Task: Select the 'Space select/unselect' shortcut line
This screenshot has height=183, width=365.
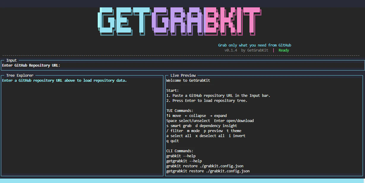Action: (x=210, y=121)
